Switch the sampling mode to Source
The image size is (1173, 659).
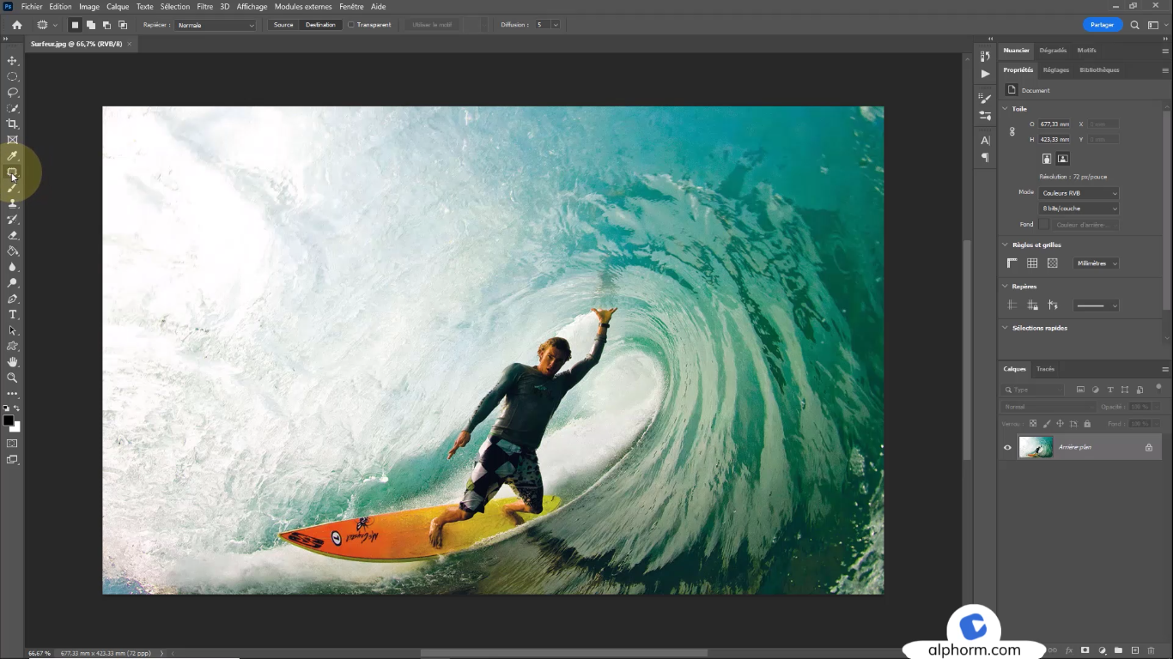(x=283, y=24)
